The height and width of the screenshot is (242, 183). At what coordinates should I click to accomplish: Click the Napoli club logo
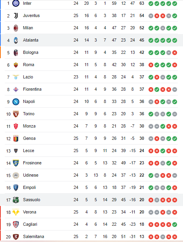[x=16, y=102]
